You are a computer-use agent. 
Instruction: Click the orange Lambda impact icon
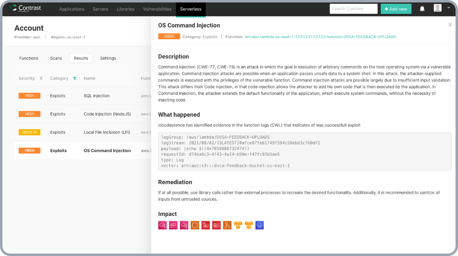(227, 225)
